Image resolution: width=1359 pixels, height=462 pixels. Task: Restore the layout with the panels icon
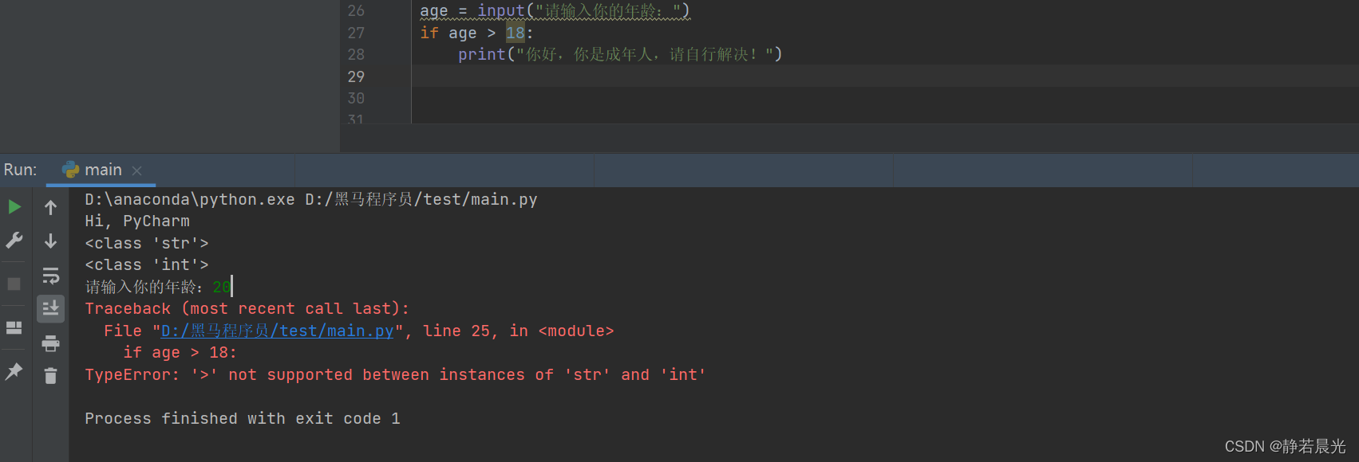[x=14, y=328]
